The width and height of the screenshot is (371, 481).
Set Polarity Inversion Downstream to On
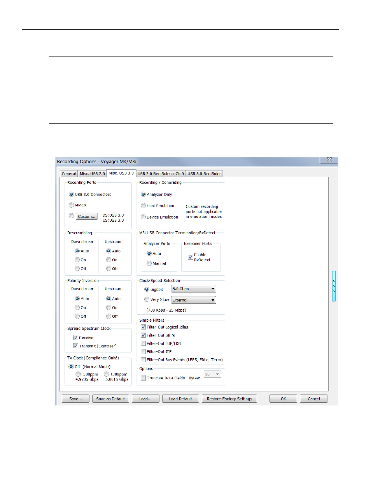pos(77,308)
